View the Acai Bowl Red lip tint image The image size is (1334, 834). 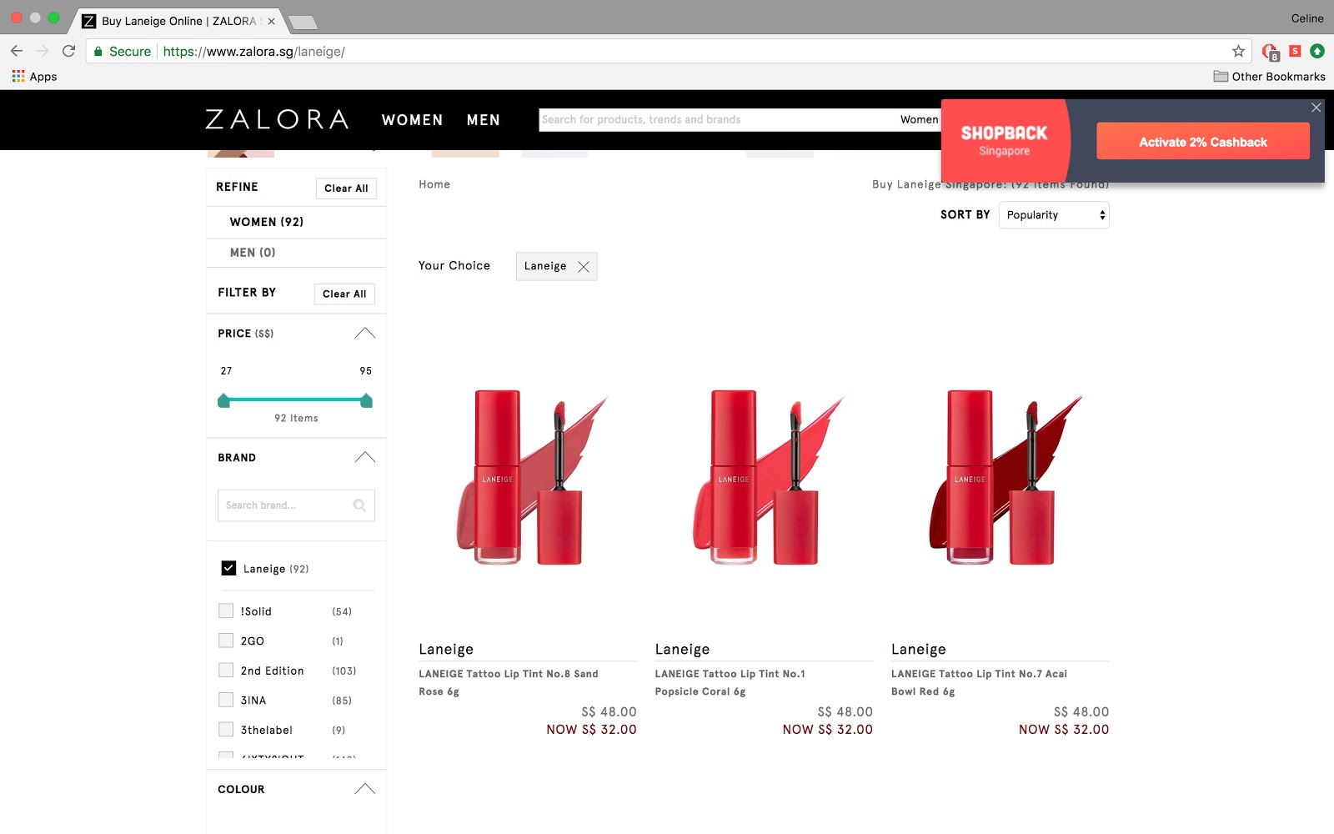click(x=1000, y=478)
